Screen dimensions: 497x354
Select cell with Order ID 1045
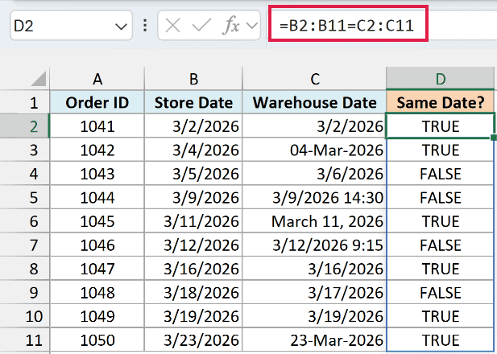tap(97, 221)
